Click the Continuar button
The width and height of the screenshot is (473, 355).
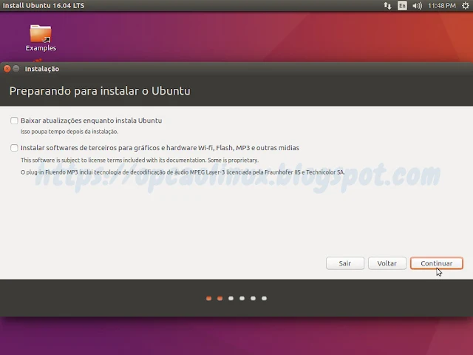437,263
